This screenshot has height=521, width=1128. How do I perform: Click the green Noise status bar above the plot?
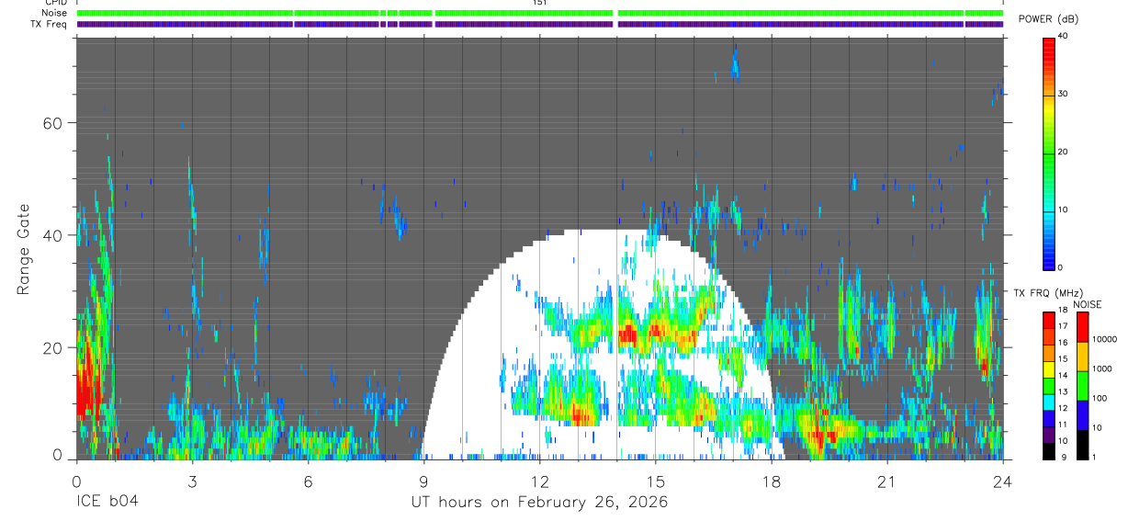tap(540, 13)
